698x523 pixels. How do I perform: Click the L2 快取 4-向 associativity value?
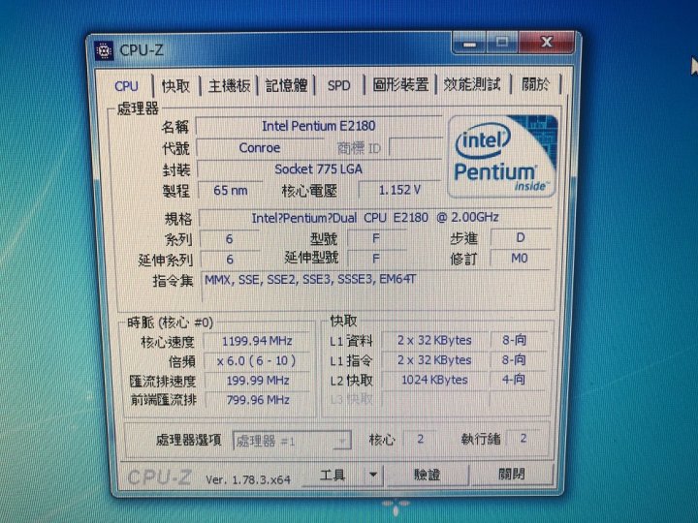tap(517, 380)
